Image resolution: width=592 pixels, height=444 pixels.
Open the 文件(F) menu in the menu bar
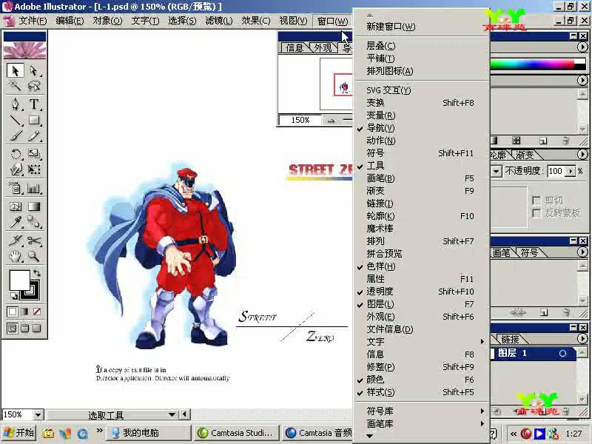point(33,21)
